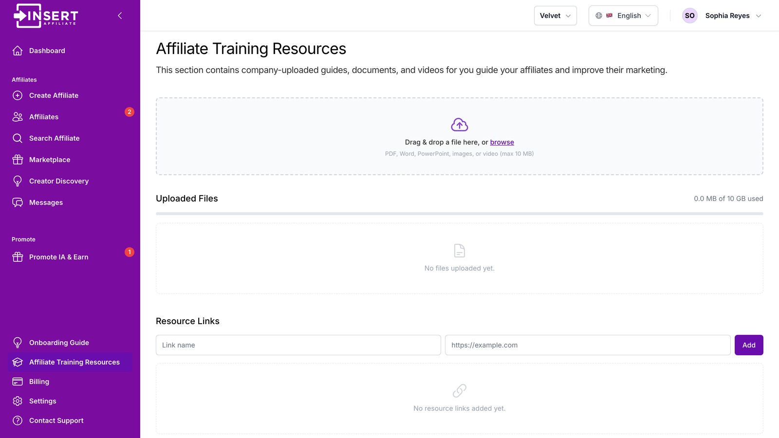Click the Promote badge showing 1

point(130,252)
